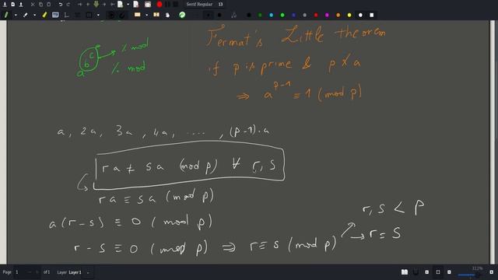Jump to next annotated page via green arrow
Image resolution: width=498 pixels, height=280 pixels.
point(96,5)
